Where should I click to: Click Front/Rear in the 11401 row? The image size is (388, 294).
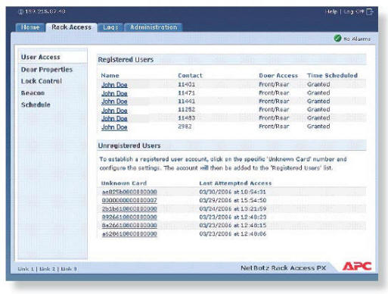click(x=274, y=84)
